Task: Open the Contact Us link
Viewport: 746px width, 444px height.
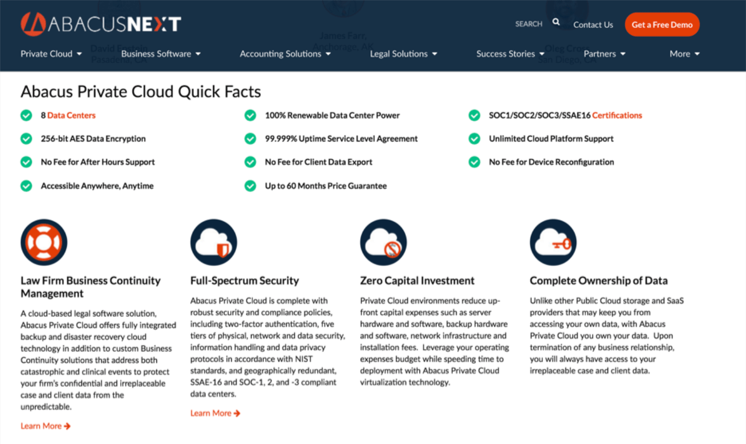Action: click(593, 25)
